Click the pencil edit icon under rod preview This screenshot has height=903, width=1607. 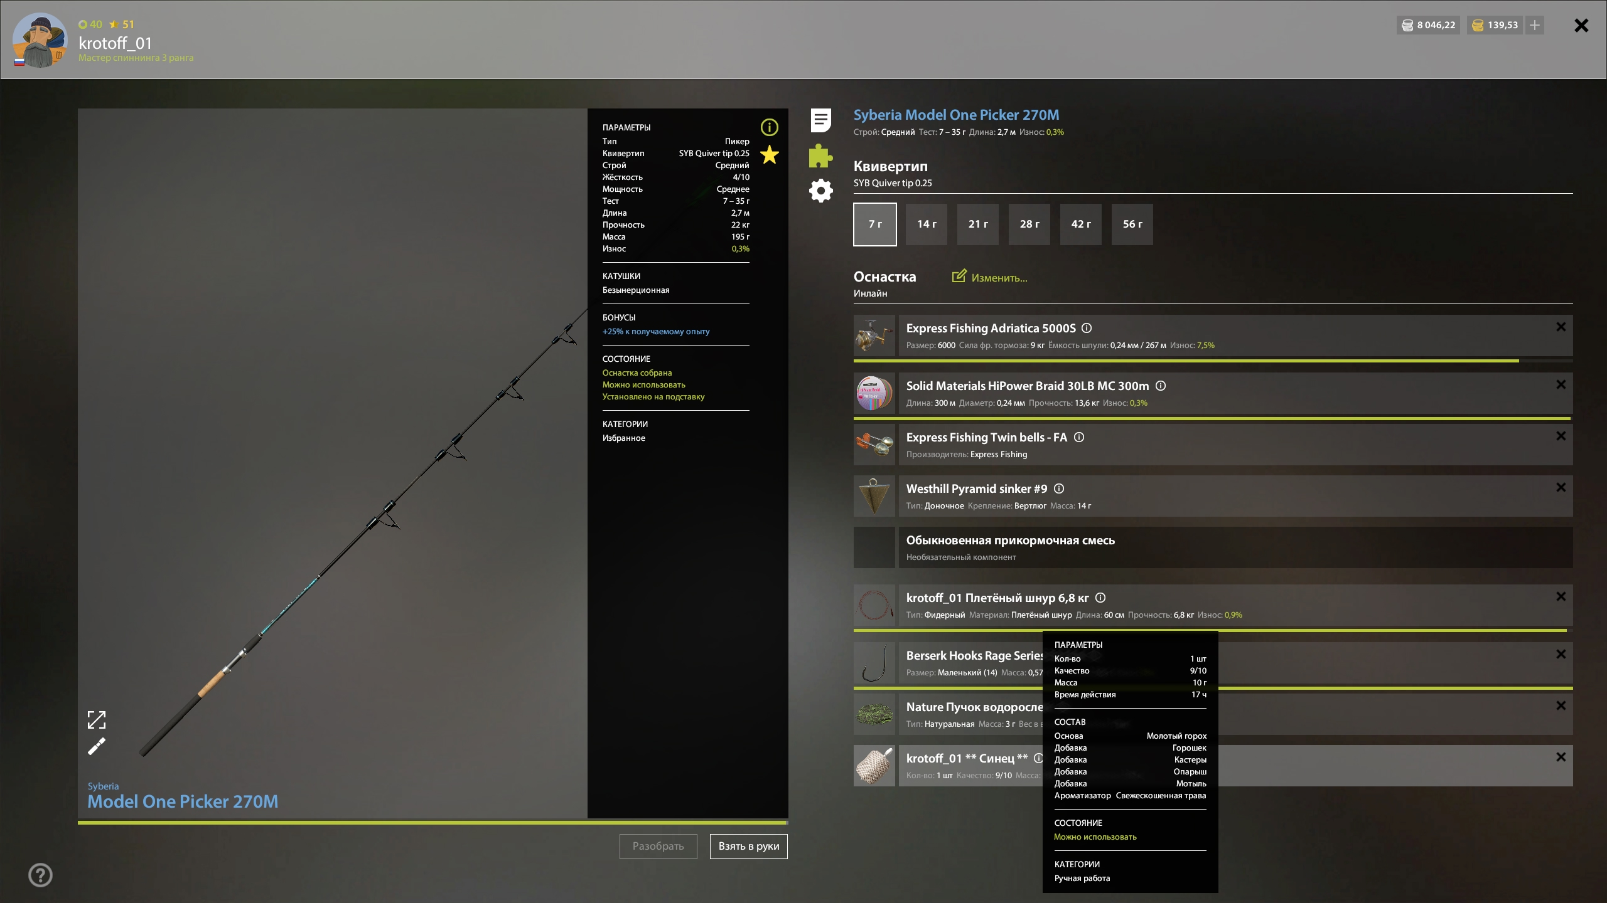click(x=97, y=746)
